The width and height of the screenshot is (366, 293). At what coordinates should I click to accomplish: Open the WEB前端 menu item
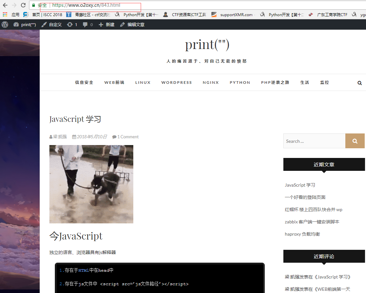[114, 83]
